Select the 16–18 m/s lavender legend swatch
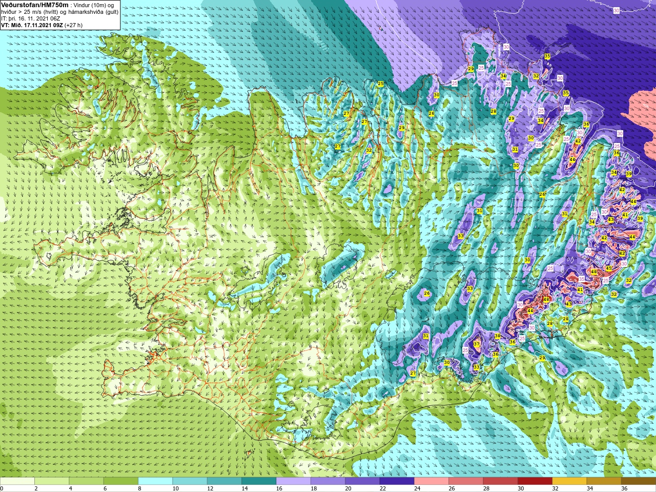Viewport: 656px width, 492px height. coord(294,481)
